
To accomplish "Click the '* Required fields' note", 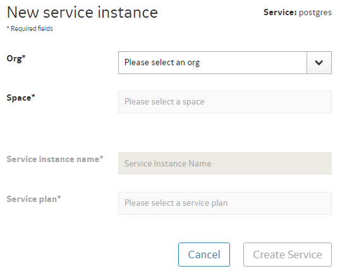I will pyautogui.click(x=30, y=28).
